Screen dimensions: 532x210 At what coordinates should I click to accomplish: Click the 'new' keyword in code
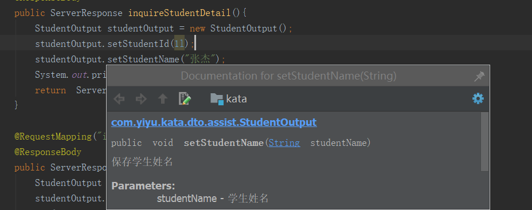pos(197,29)
